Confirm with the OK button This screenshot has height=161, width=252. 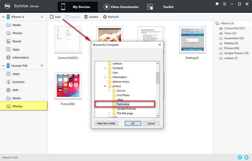[x=133, y=124]
